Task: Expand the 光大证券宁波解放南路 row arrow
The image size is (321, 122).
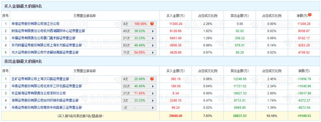Action: click(153, 53)
